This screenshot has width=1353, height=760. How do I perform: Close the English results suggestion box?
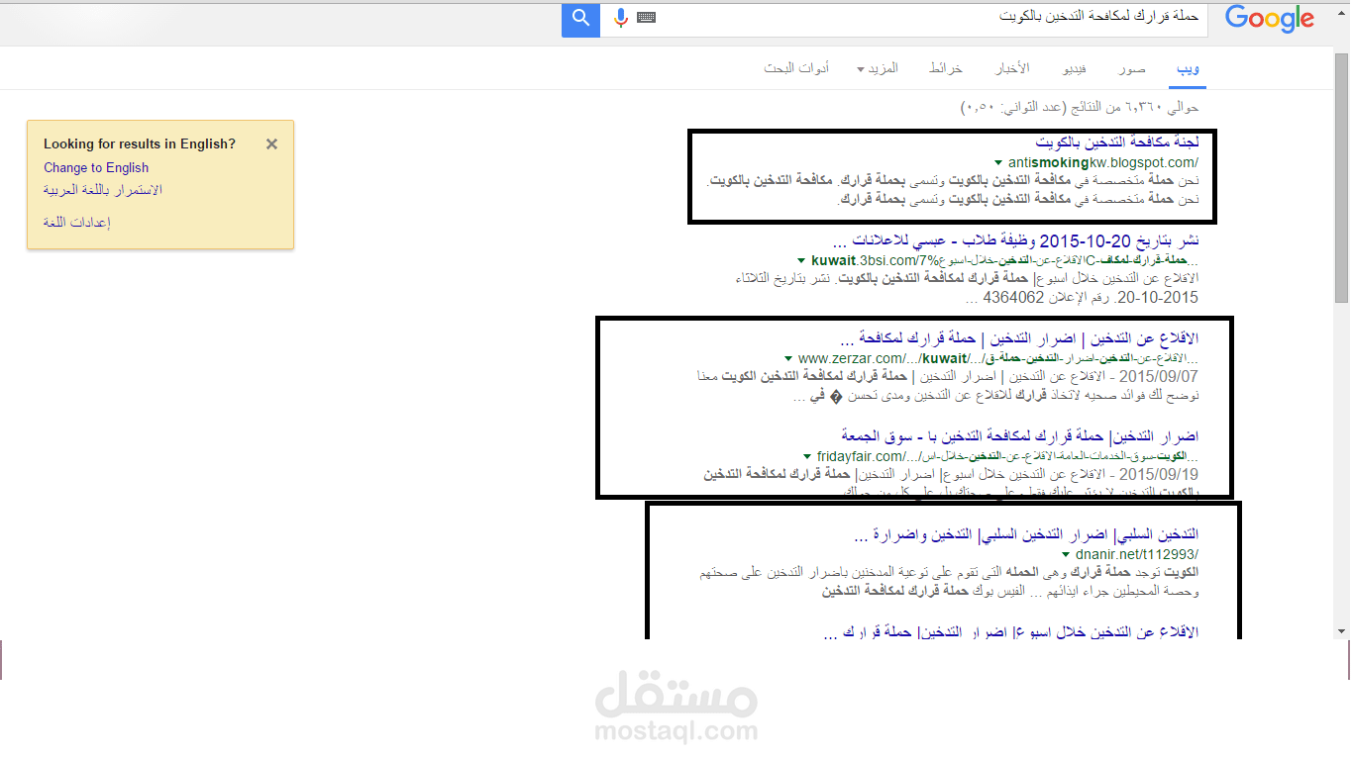point(271,143)
